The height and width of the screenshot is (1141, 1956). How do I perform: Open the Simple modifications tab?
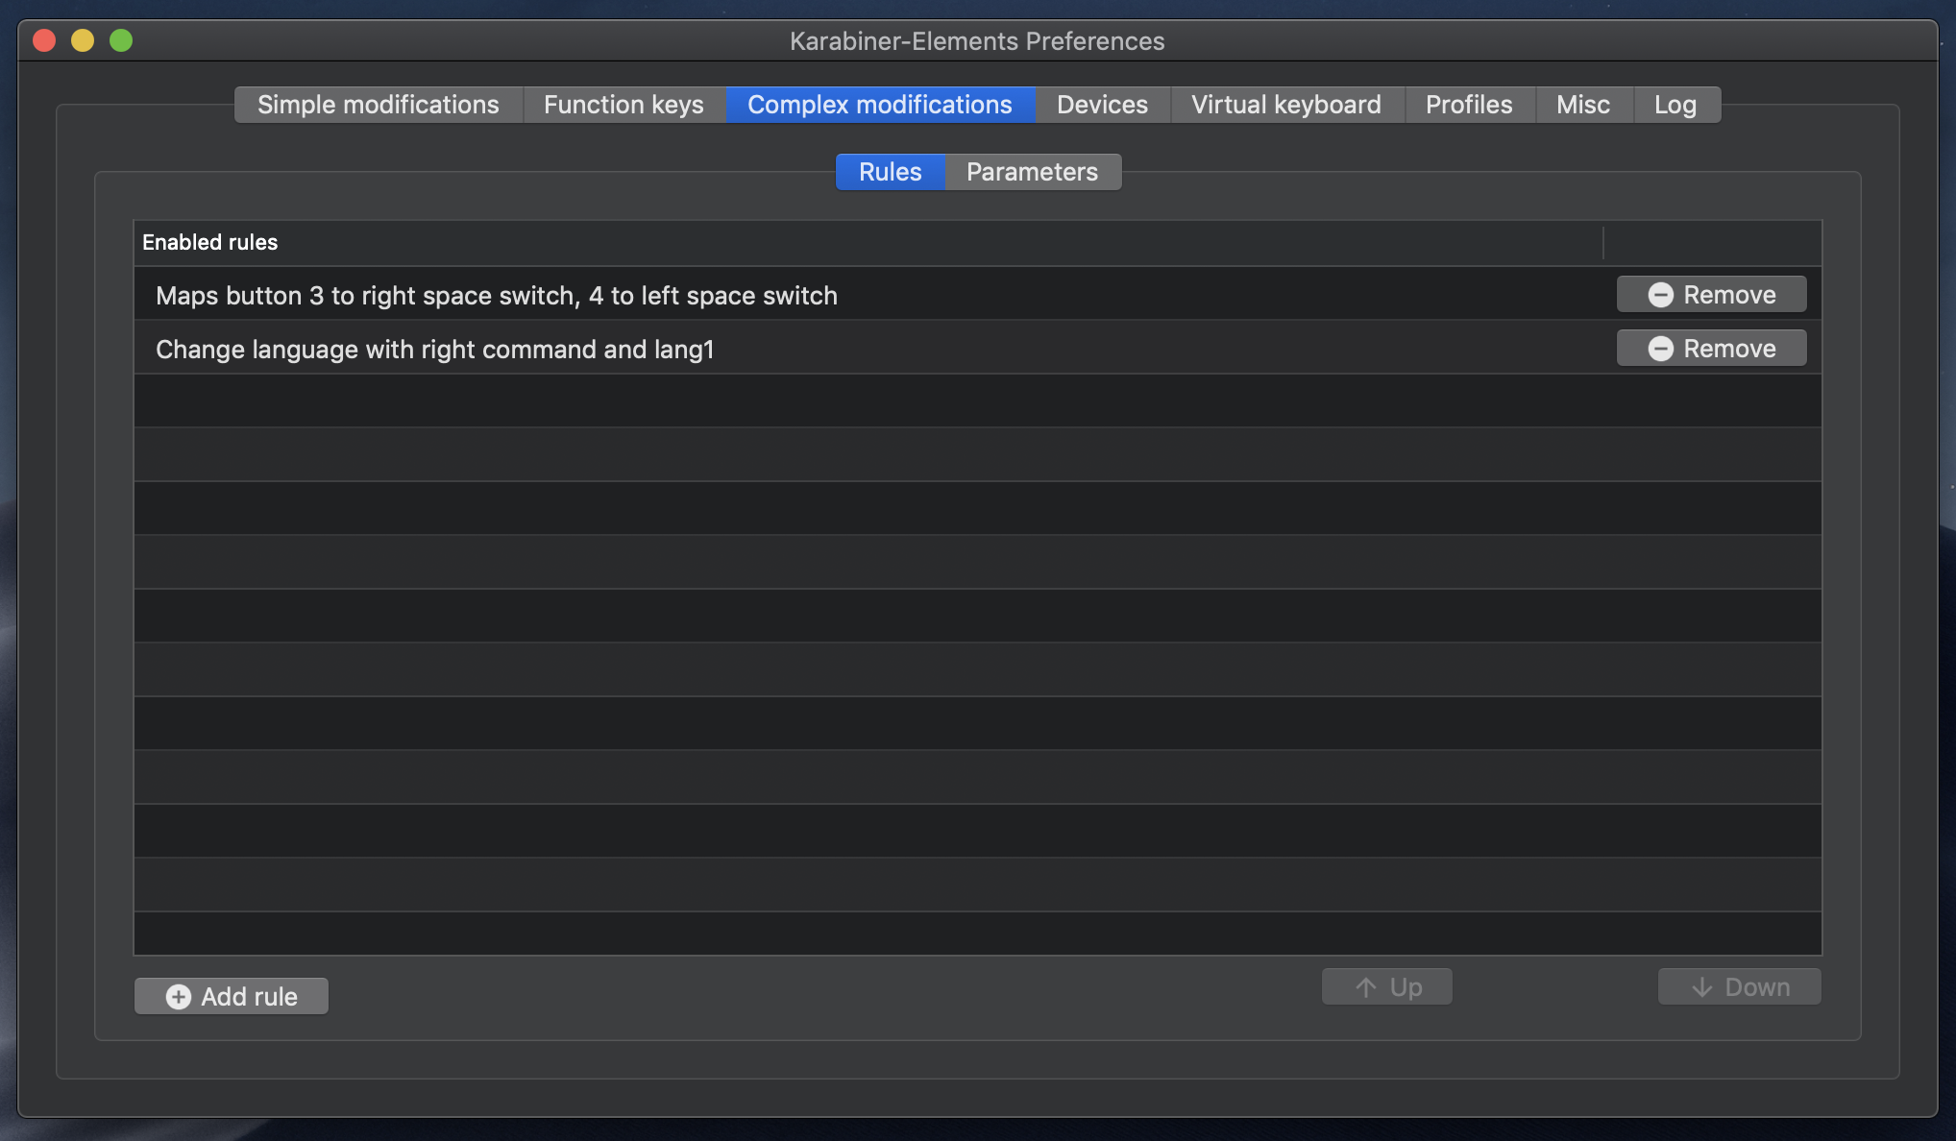click(x=379, y=105)
